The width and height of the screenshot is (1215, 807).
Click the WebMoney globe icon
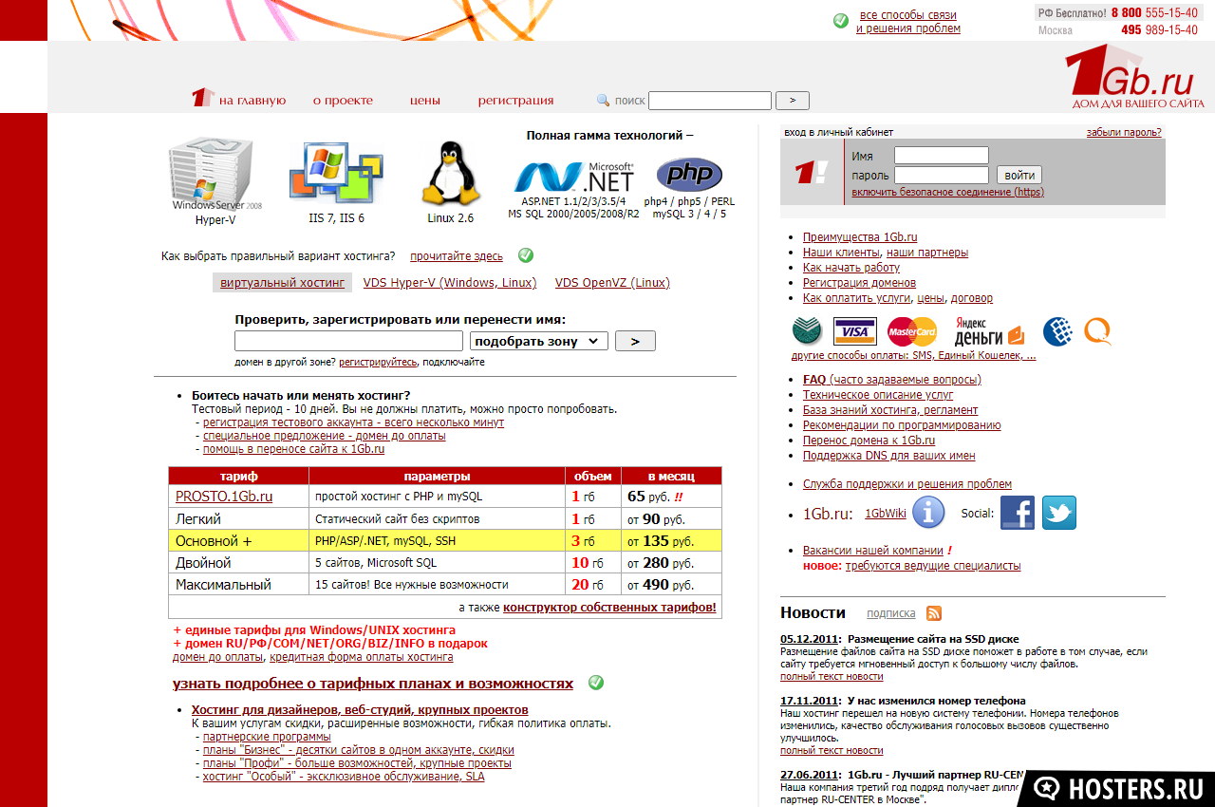tap(1058, 331)
